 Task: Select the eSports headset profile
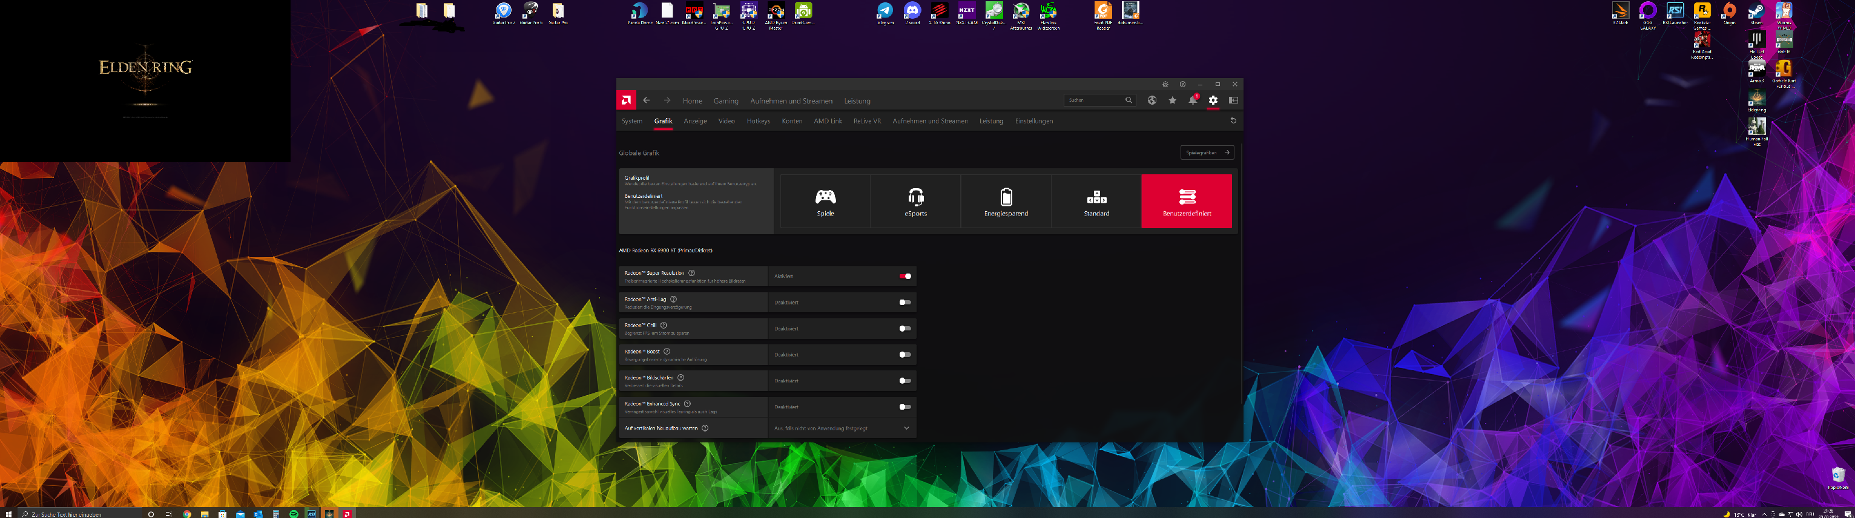(x=915, y=202)
